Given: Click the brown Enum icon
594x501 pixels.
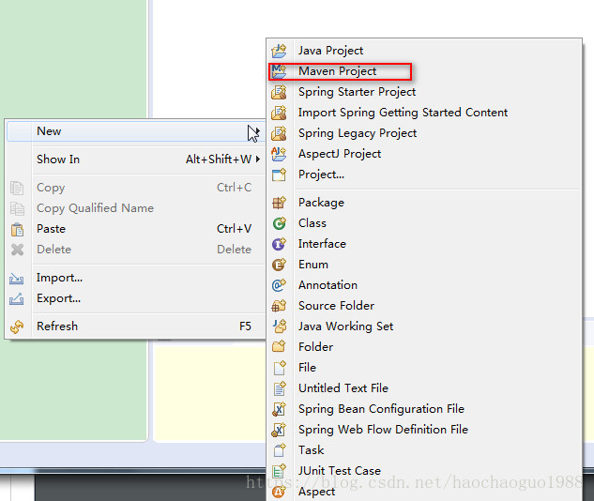Looking at the screenshot, I should click(280, 265).
